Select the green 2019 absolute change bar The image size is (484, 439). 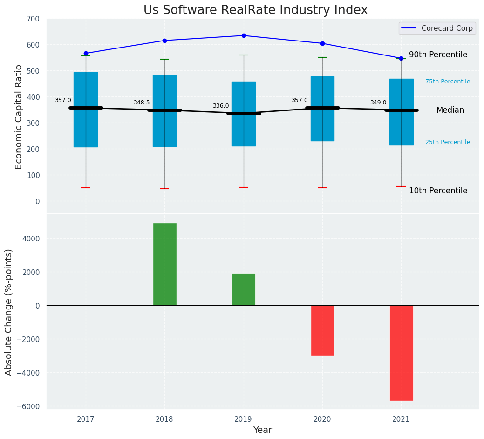click(244, 289)
